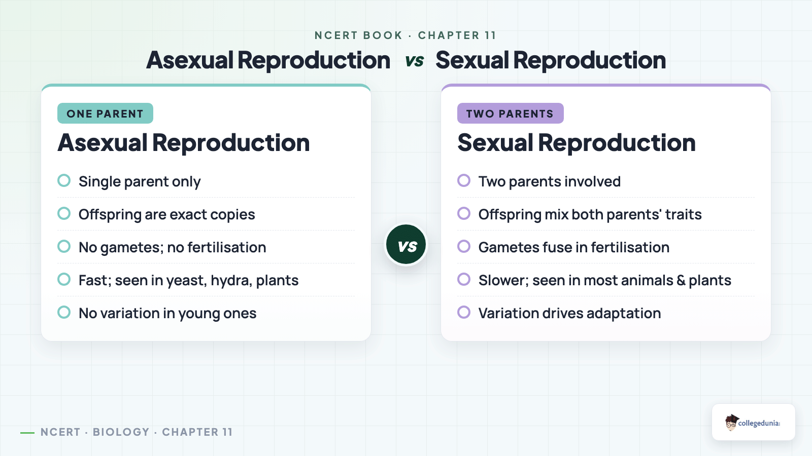Select the text 'No gametes; no fertilisation'
The width and height of the screenshot is (812, 456).
[x=172, y=247]
